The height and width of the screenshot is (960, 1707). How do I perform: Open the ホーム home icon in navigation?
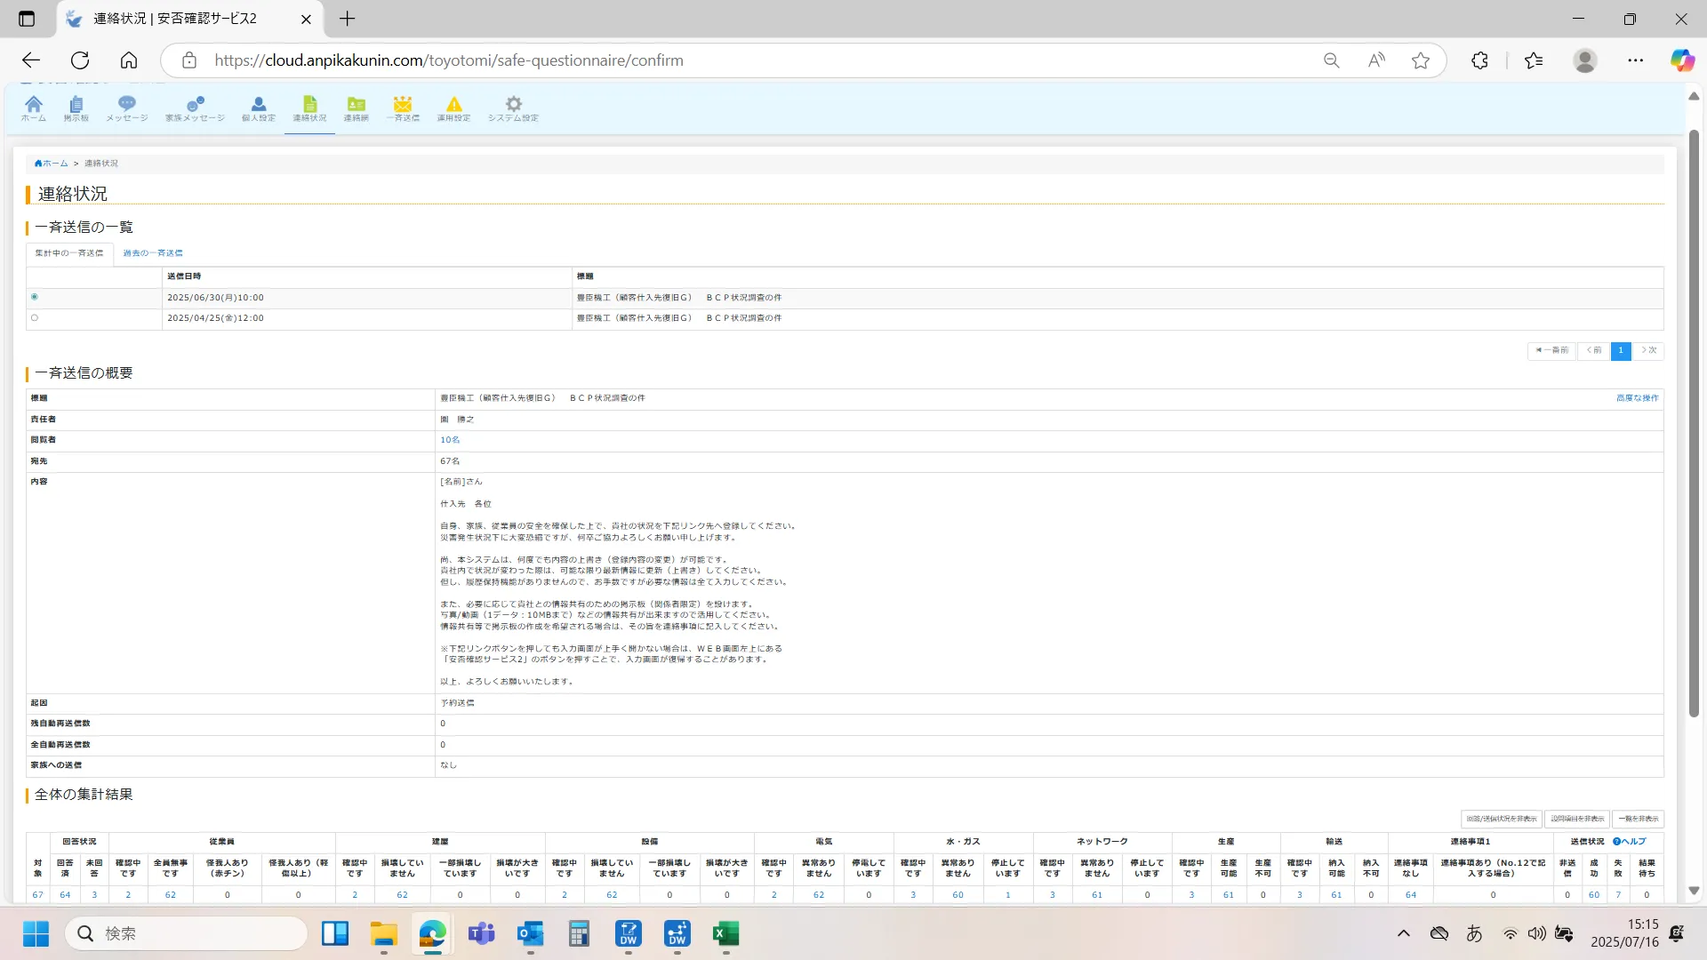tap(34, 108)
